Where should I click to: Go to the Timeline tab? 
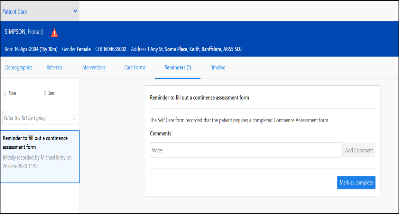click(218, 67)
